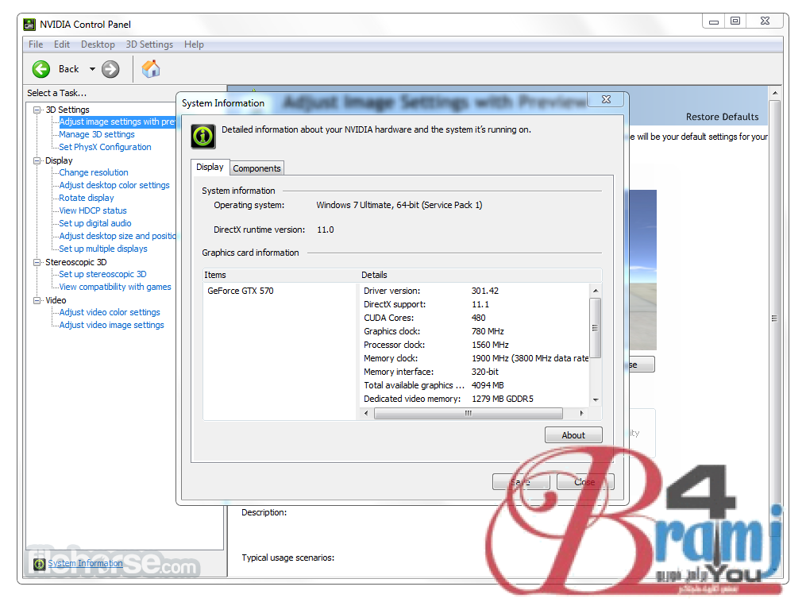Image resolution: width=806 pixels, height=602 pixels.
Task: Click the Graphics clock value 780 MHz
Action: pos(488,331)
